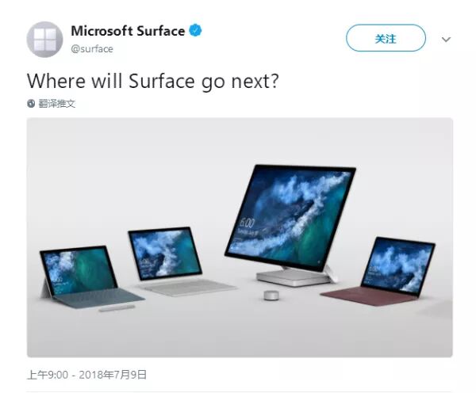Click the 6:00 clock on the Surface Studio screen
476x393 pixels.
point(247,223)
